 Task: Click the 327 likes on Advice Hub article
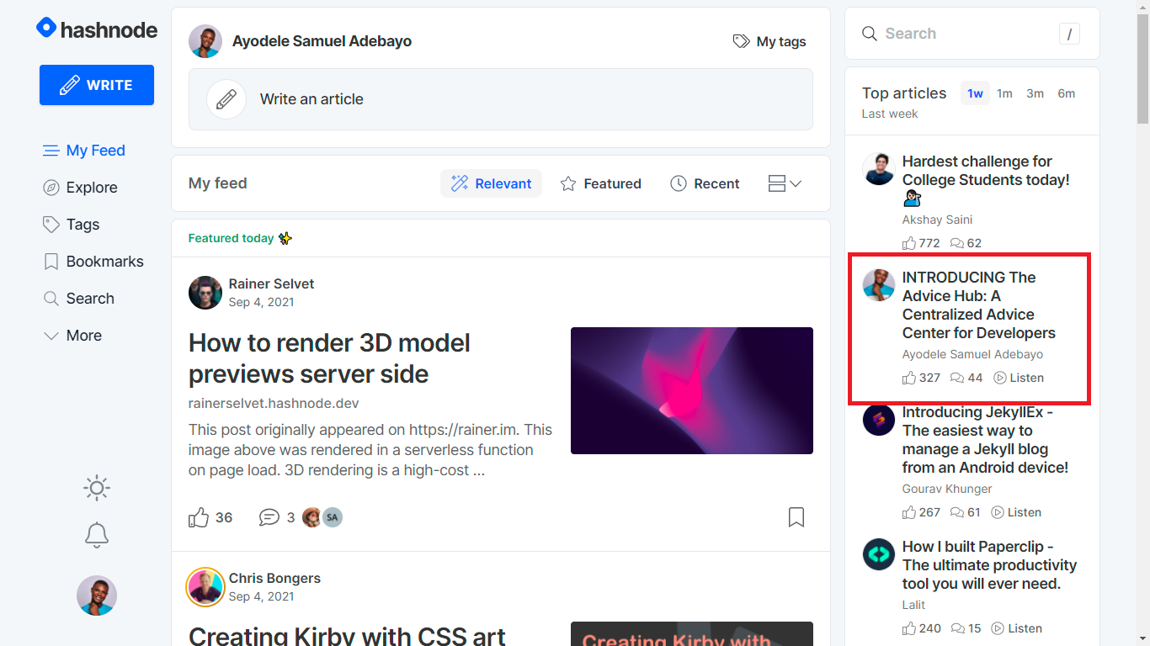(921, 378)
